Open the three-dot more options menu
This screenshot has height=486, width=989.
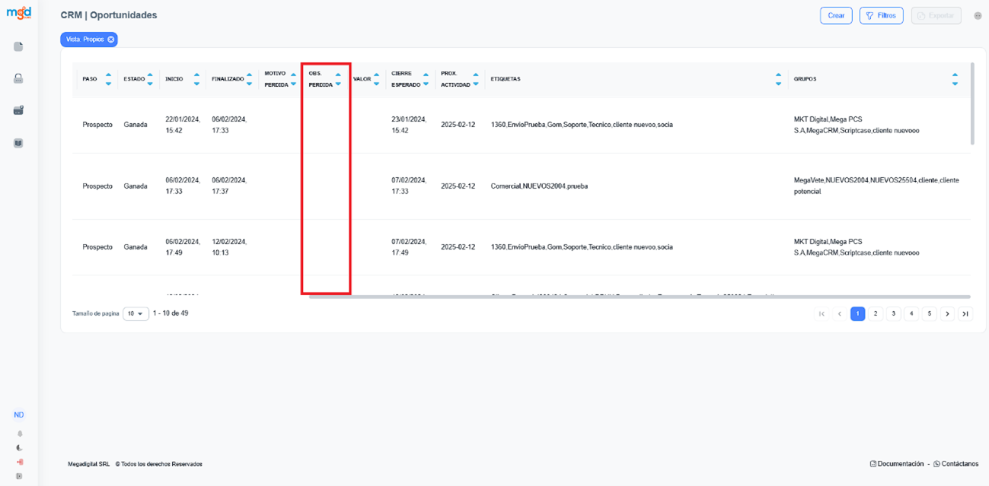pyautogui.click(x=978, y=16)
